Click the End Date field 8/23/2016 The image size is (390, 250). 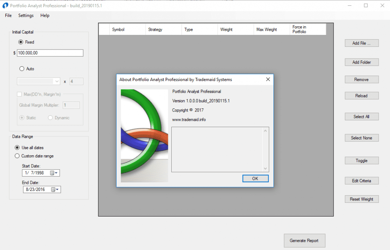42,189
